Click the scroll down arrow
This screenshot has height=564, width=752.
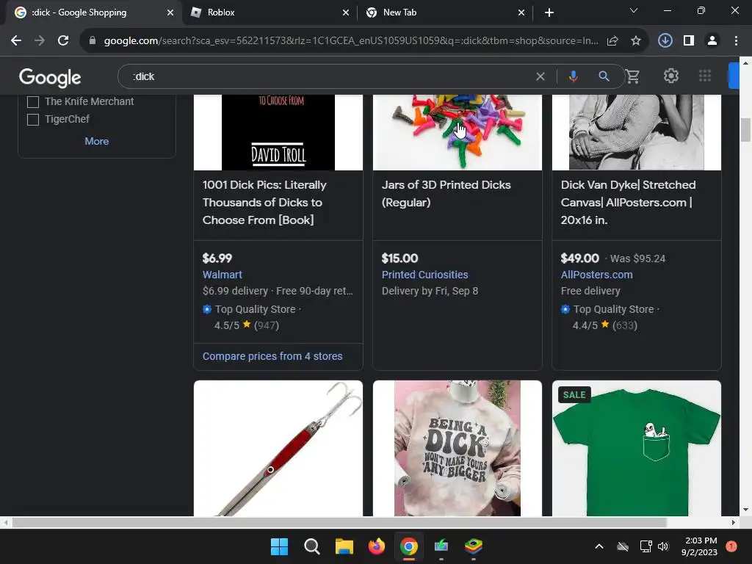tap(745, 510)
